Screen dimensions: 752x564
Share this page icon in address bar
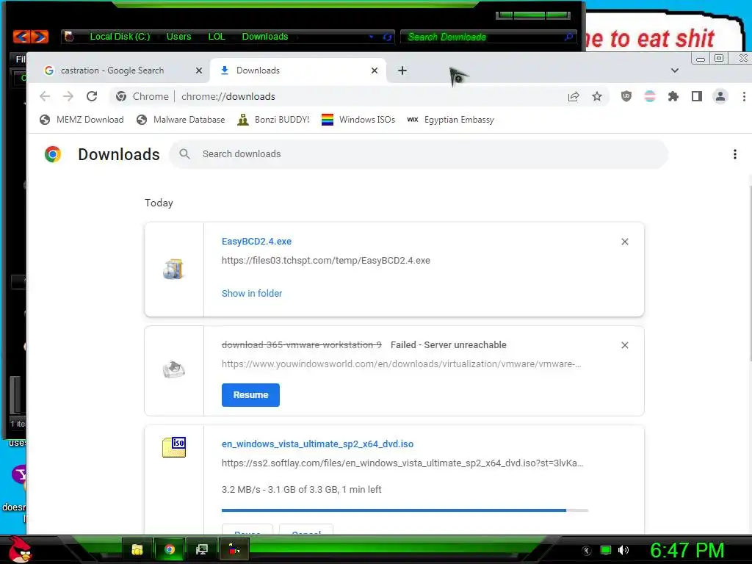[573, 96]
